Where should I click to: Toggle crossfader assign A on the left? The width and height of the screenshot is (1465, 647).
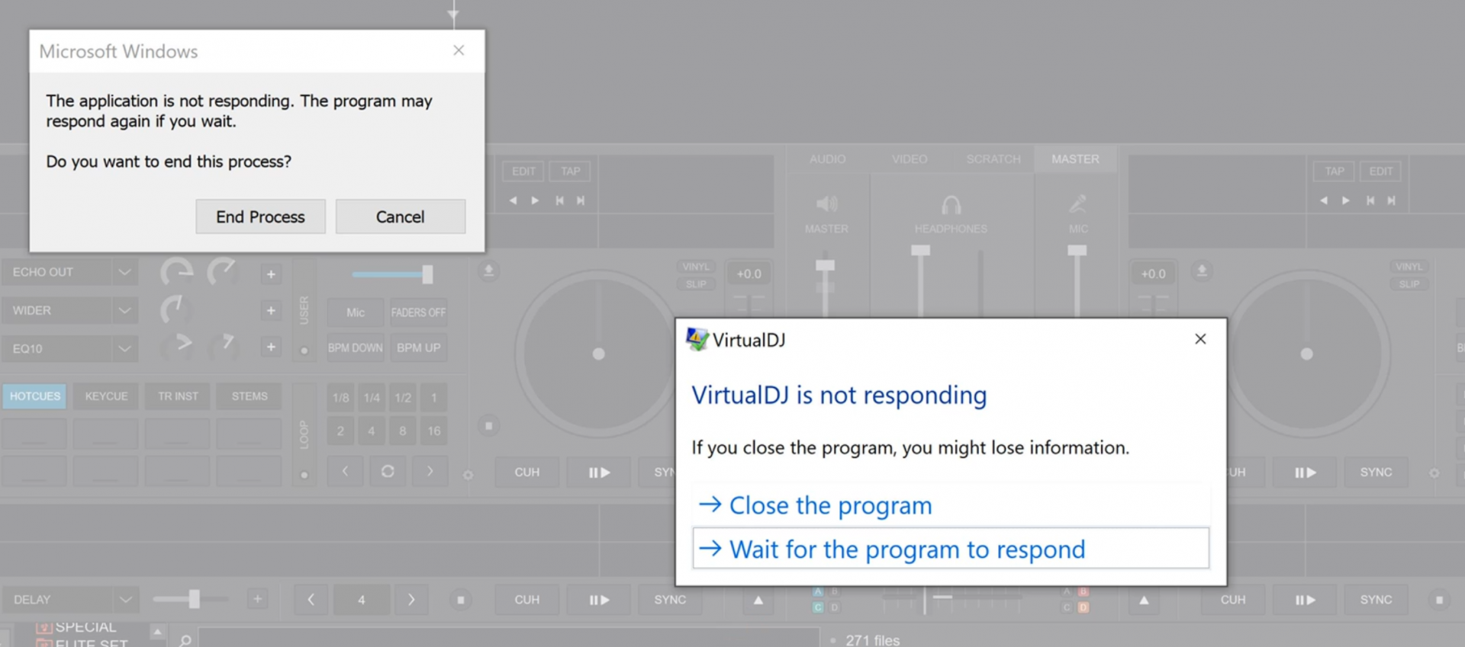tap(818, 591)
